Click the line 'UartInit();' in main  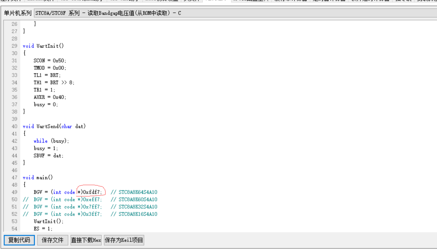click(48, 221)
